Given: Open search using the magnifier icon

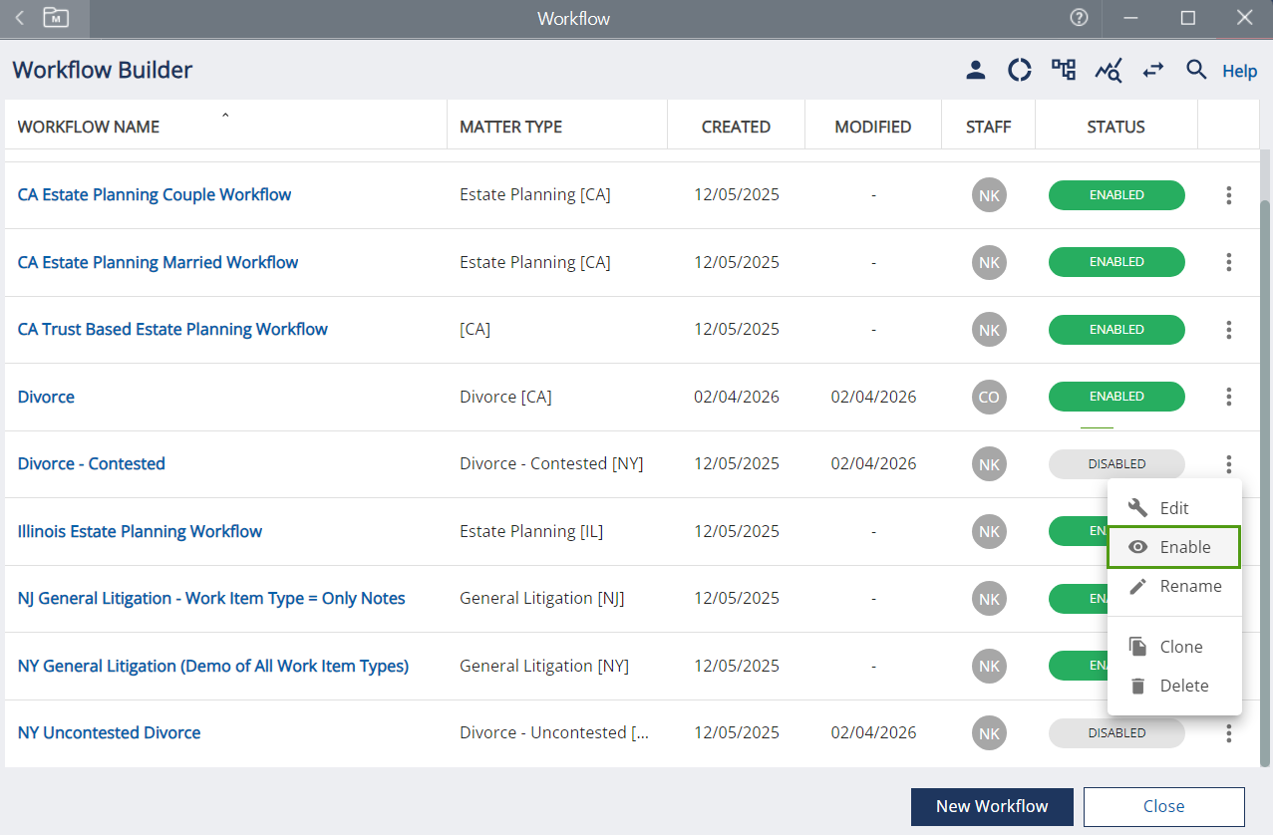Looking at the screenshot, I should tap(1196, 70).
